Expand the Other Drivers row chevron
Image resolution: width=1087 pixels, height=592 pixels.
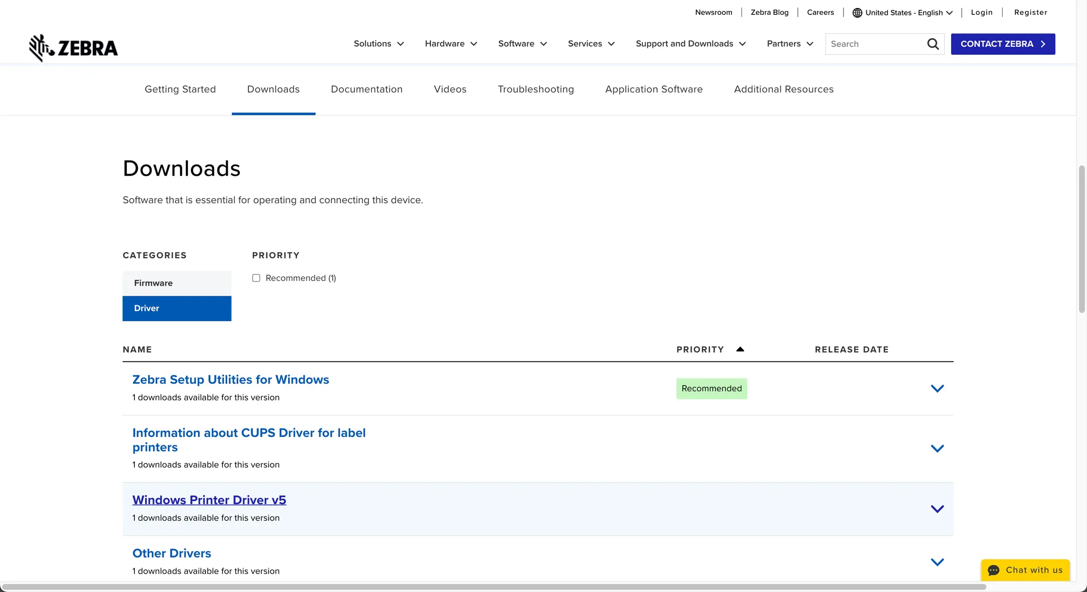pos(937,562)
